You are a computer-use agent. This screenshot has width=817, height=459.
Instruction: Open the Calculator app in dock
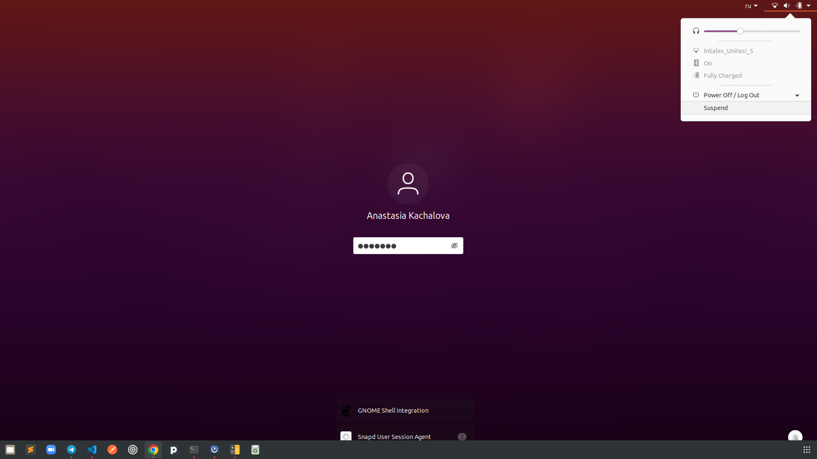click(x=235, y=450)
